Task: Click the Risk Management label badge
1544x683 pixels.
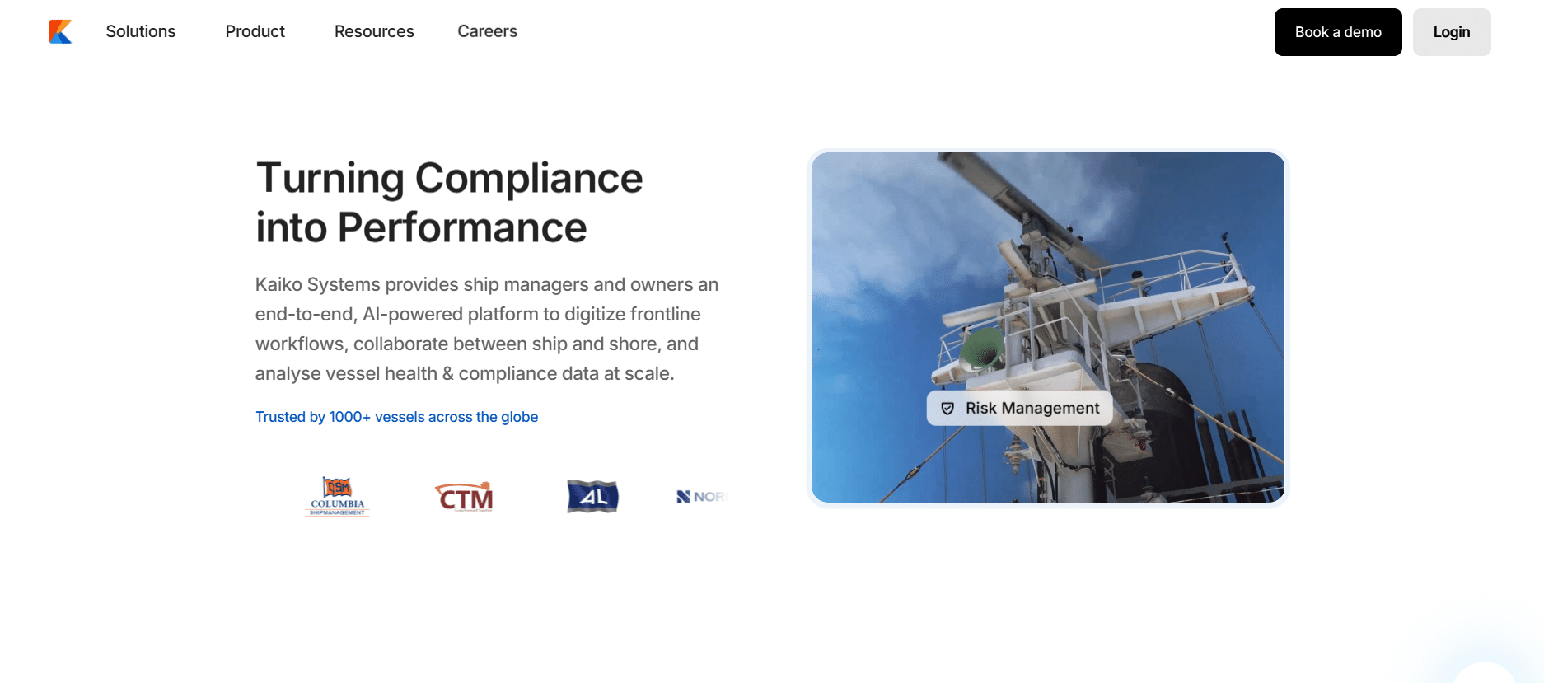Action: (1020, 409)
